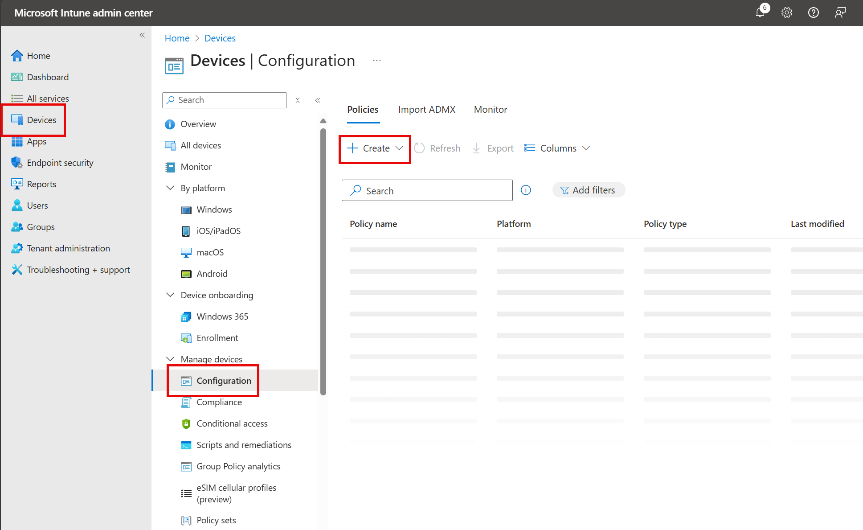Click the resource menu vertical scrollbar
Screen dimensions: 863x530
click(323, 262)
